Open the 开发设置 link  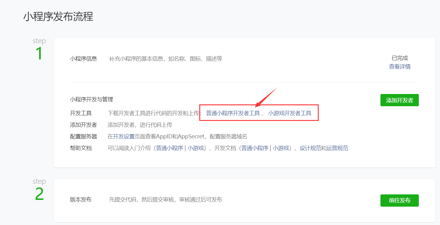click(x=124, y=137)
